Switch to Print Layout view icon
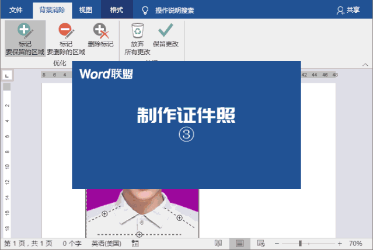This screenshot has height=250, width=373. [x=239, y=244]
